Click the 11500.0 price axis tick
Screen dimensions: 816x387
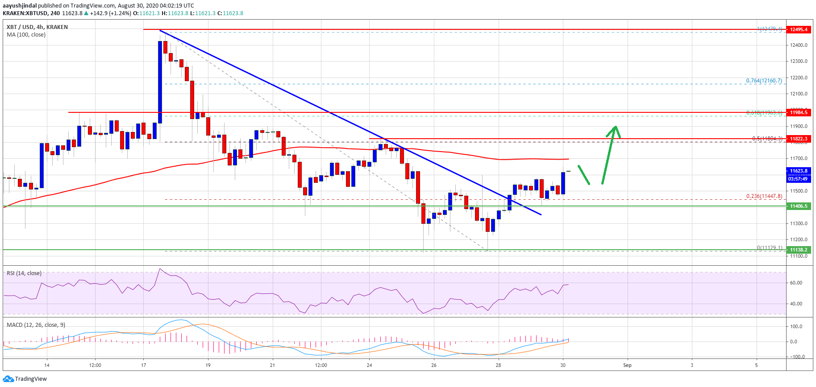click(799, 191)
